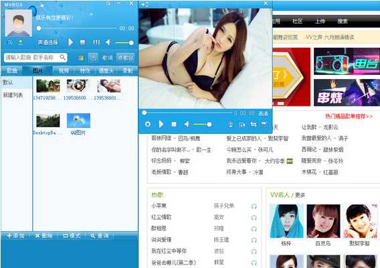Viewport: 380px width, 268px height.
Task: Mute the speaker in the MVBOX player
Action: point(108,42)
